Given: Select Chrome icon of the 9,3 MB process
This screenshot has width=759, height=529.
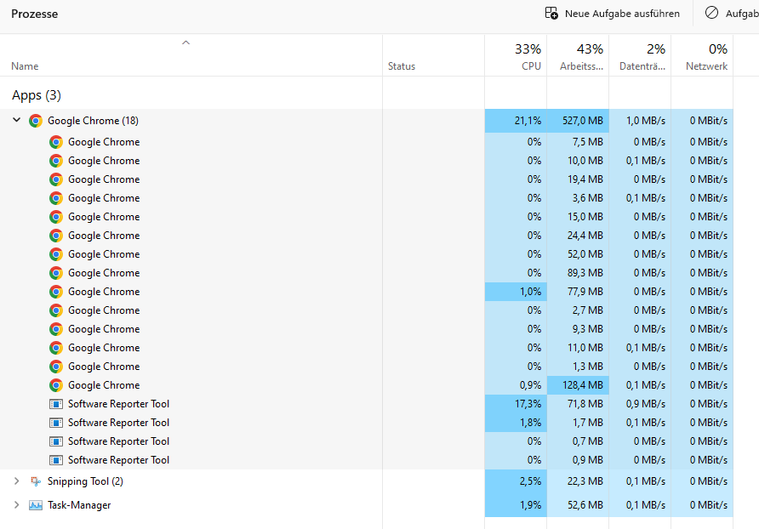Looking at the screenshot, I should click(56, 329).
